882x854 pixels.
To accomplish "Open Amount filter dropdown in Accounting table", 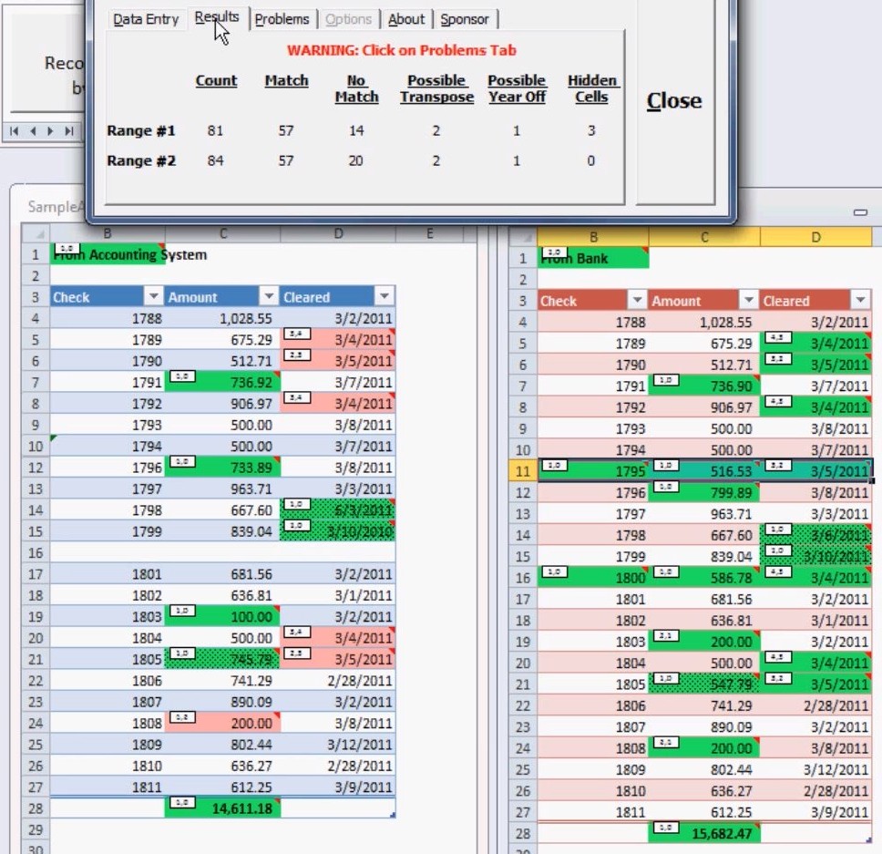I will click(x=269, y=295).
